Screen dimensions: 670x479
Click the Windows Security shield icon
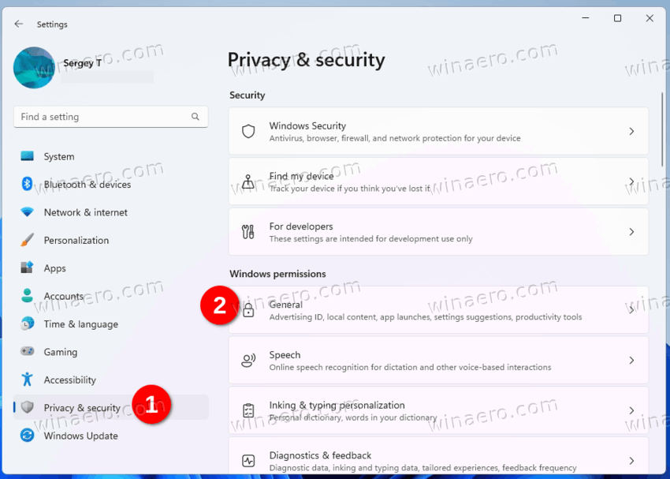click(x=248, y=131)
